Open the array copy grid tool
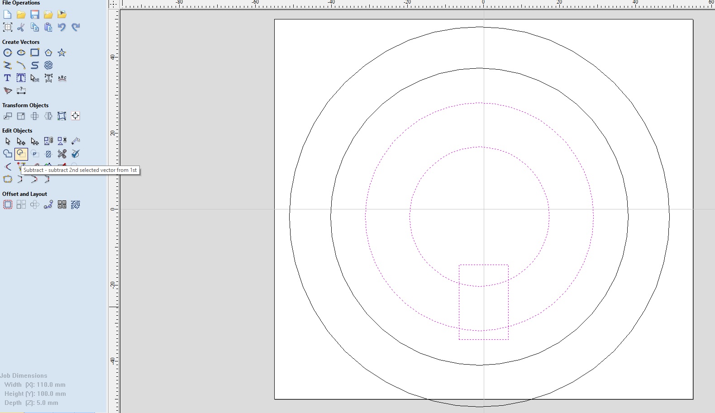The image size is (715, 413). coord(21,204)
